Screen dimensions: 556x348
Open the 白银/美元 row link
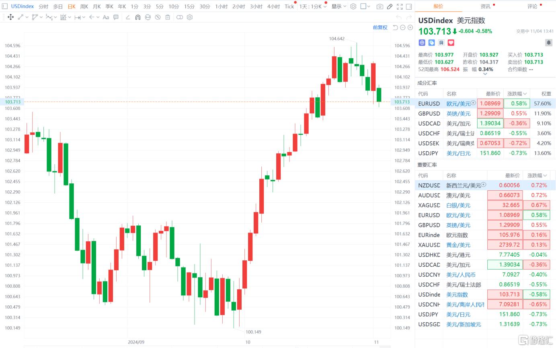click(x=458, y=205)
